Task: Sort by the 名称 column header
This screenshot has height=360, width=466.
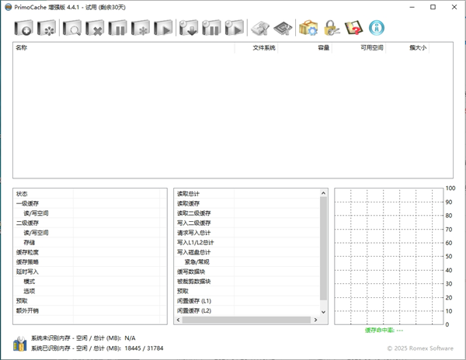Action: (123, 48)
